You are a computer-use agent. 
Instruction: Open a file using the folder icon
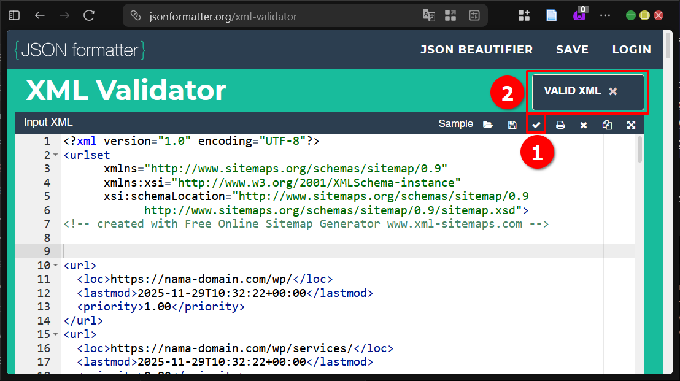pyautogui.click(x=488, y=124)
